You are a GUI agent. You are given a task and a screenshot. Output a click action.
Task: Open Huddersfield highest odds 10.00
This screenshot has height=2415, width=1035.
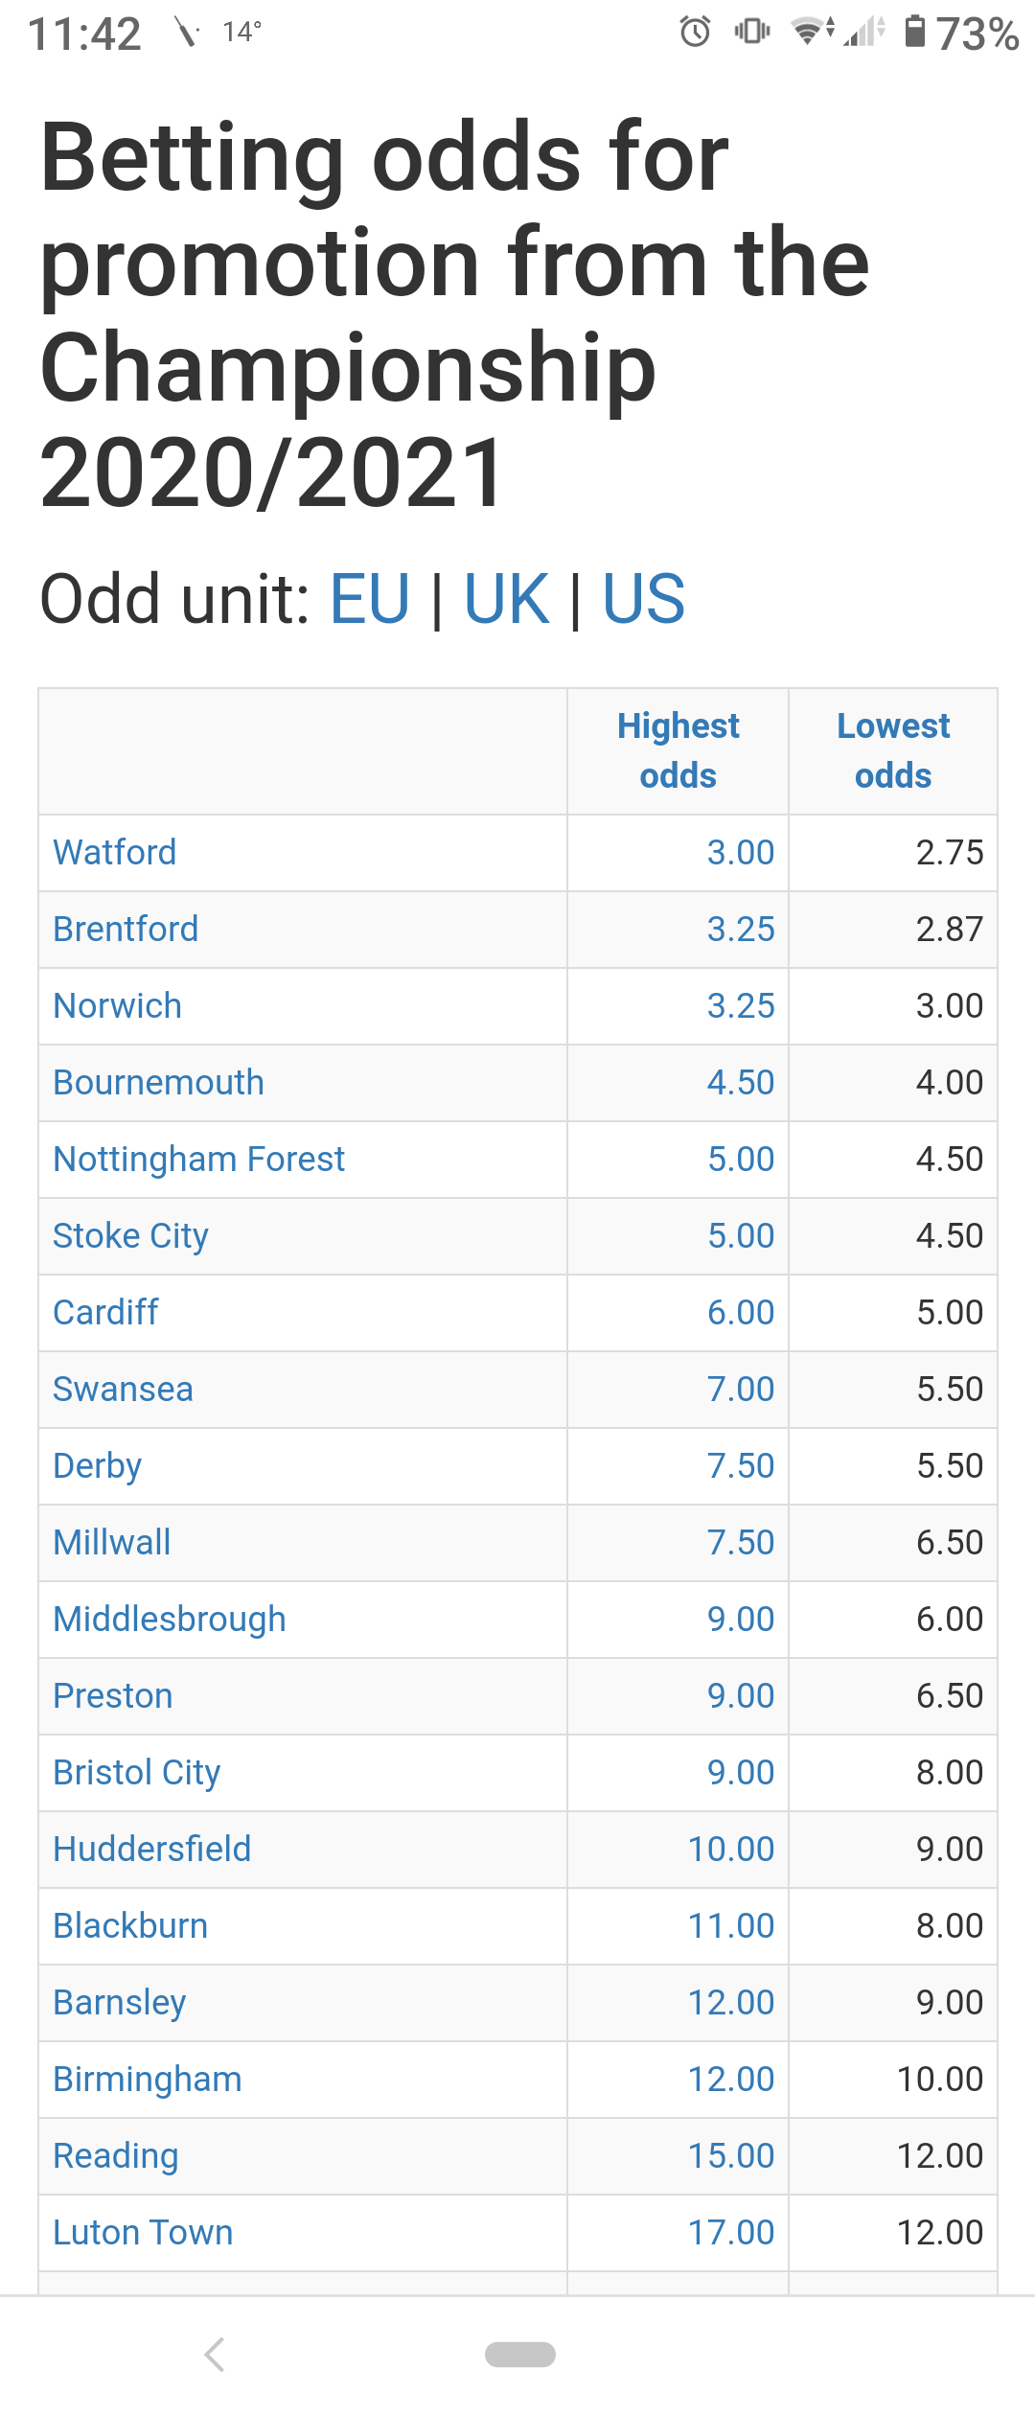click(x=731, y=1850)
